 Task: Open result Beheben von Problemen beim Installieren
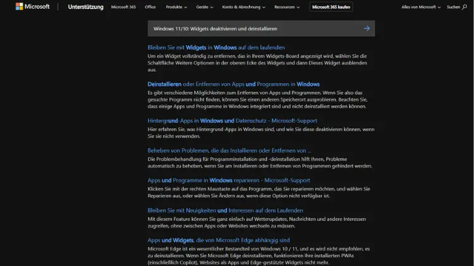pyautogui.click(x=229, y=151)
